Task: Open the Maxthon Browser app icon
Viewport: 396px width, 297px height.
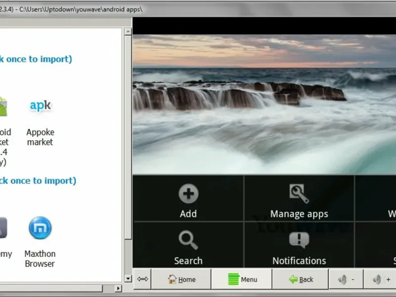Action: [x=40, y=228]
